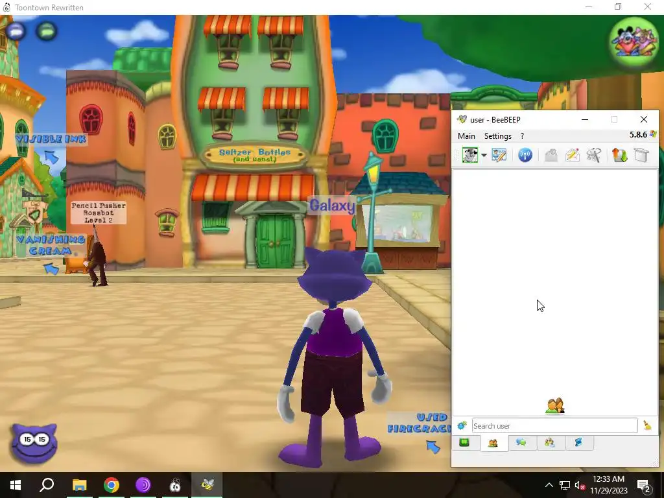
Task: Click the Pencil Pusher Bossbot nametag
Action: click(x=99, y=213)
